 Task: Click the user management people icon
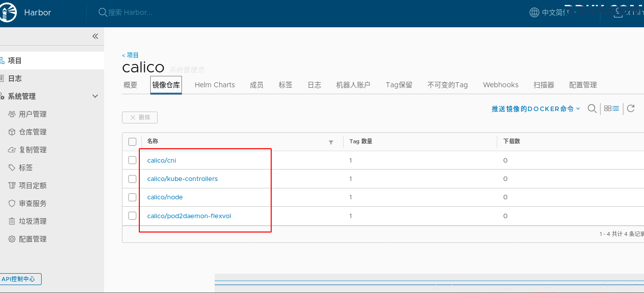pyautogui.click(x=12, y=114)
